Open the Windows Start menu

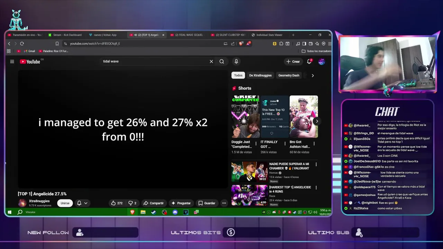pos(10,212)
